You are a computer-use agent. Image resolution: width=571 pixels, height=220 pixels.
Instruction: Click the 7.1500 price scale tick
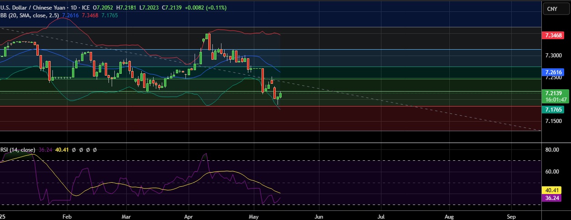click(554, 121)
